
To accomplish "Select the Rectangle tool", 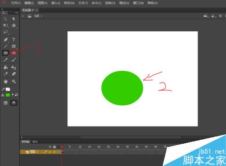I will pyautogui.click(x=14, y=46).
